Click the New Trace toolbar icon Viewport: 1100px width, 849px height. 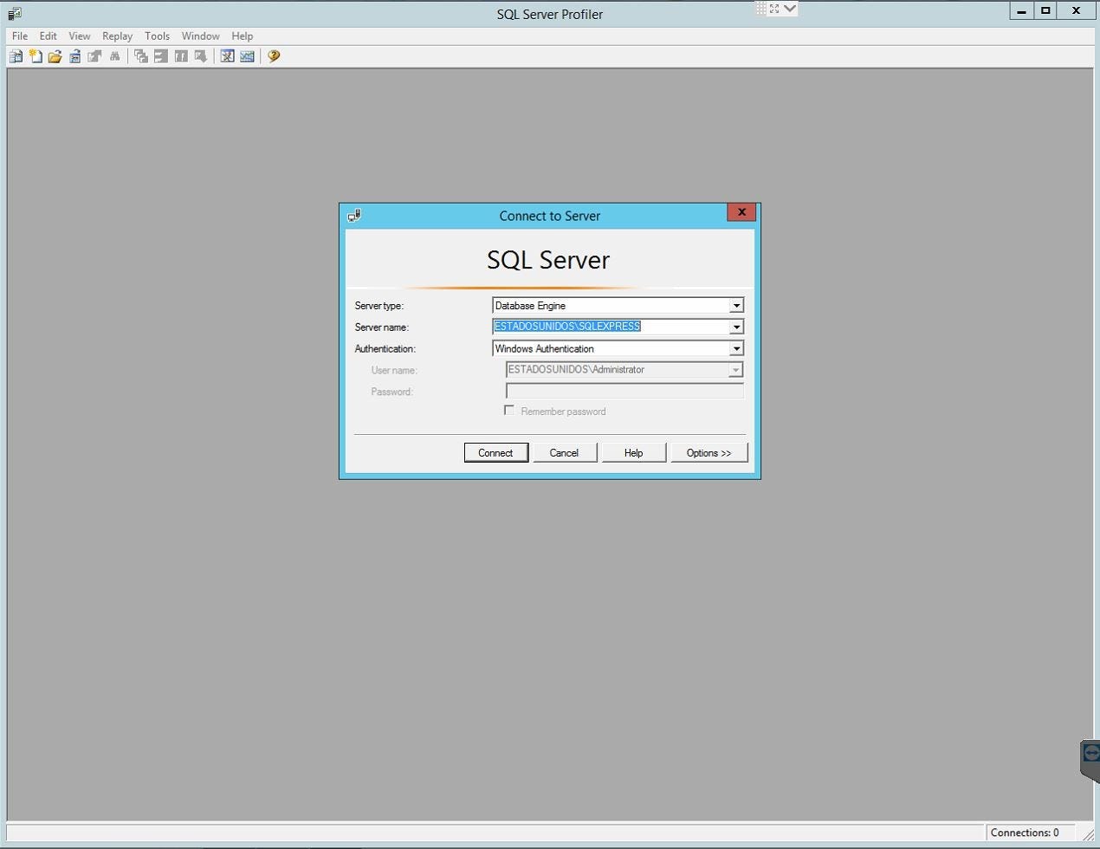click(x=16, y=56)
